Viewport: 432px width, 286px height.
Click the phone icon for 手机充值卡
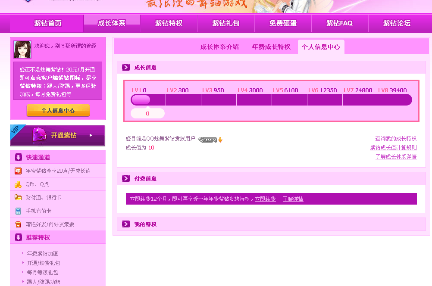pyautogui.click(x=18, y=211)
